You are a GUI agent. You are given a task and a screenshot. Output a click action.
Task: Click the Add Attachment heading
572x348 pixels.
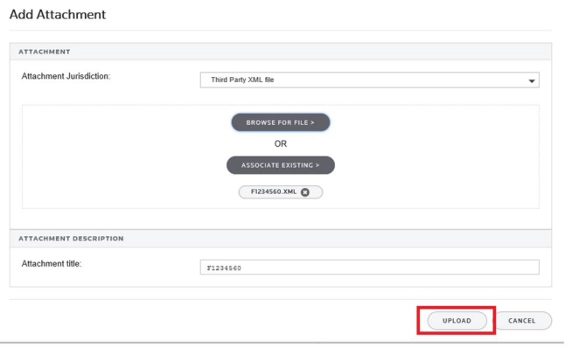pos(58,15)
